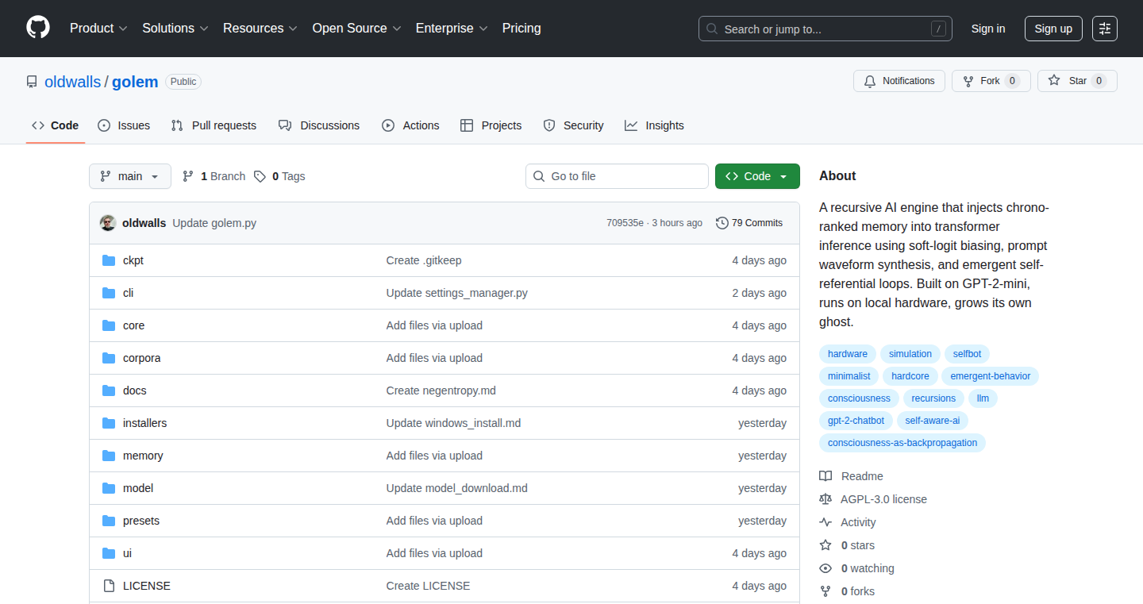The width and height of the screenshot is (1143, 604).
Task: Open the Update golem.py commit message
Action: coord(214,223)
